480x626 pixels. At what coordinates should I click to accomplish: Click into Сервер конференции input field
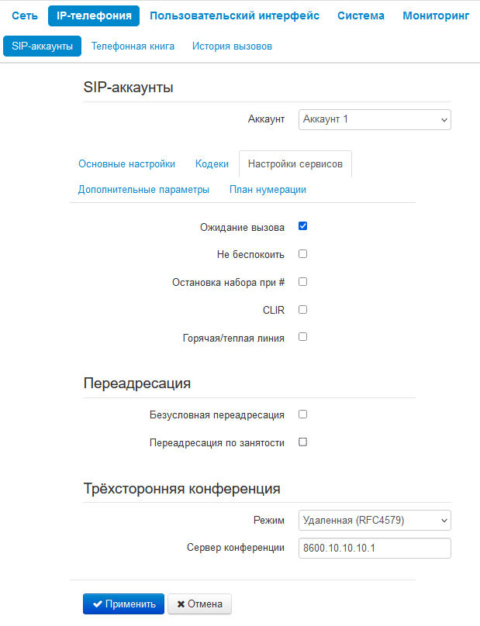[375, 548]
